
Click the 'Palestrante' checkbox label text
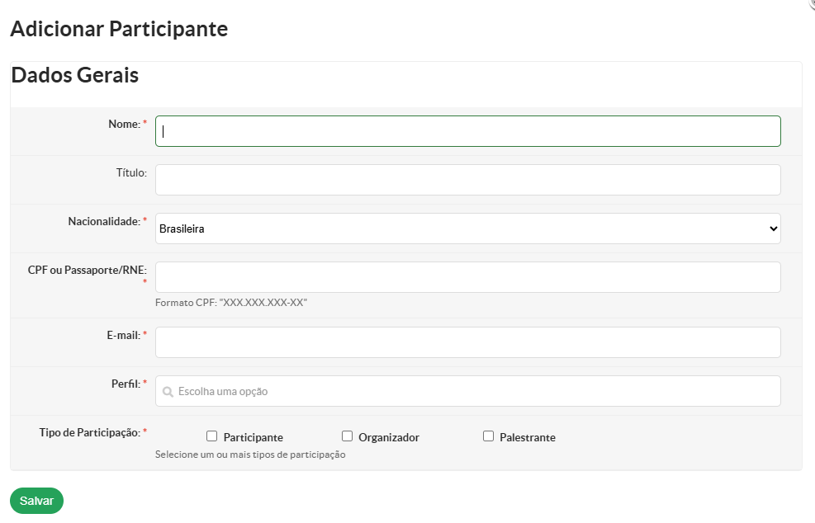tap(528, 437)
